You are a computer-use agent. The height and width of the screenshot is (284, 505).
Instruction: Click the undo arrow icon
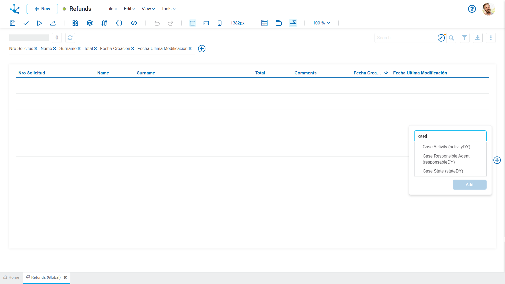pos(157,23)
